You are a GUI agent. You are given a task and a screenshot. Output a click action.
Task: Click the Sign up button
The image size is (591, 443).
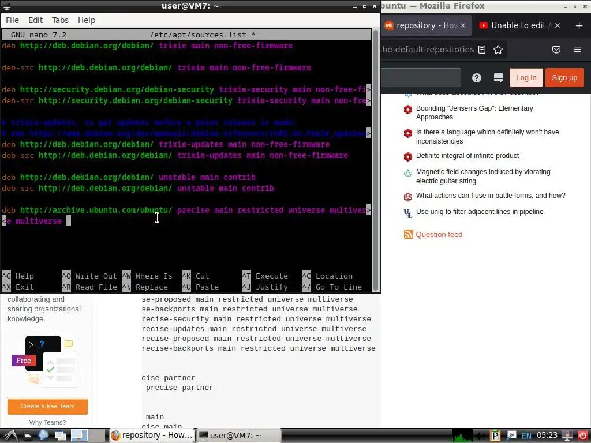coord(564,78)
